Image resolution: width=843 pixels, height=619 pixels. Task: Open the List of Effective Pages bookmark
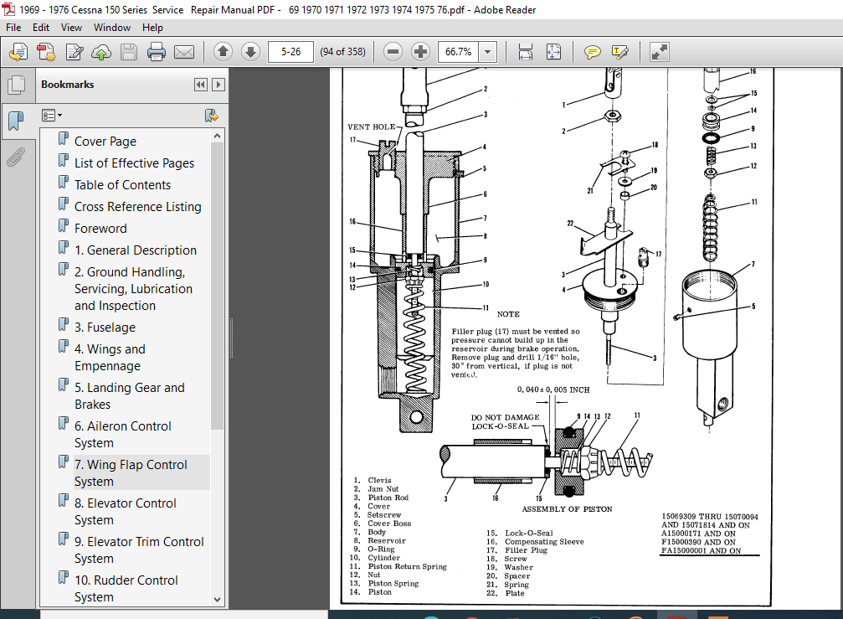click(135, 163)
